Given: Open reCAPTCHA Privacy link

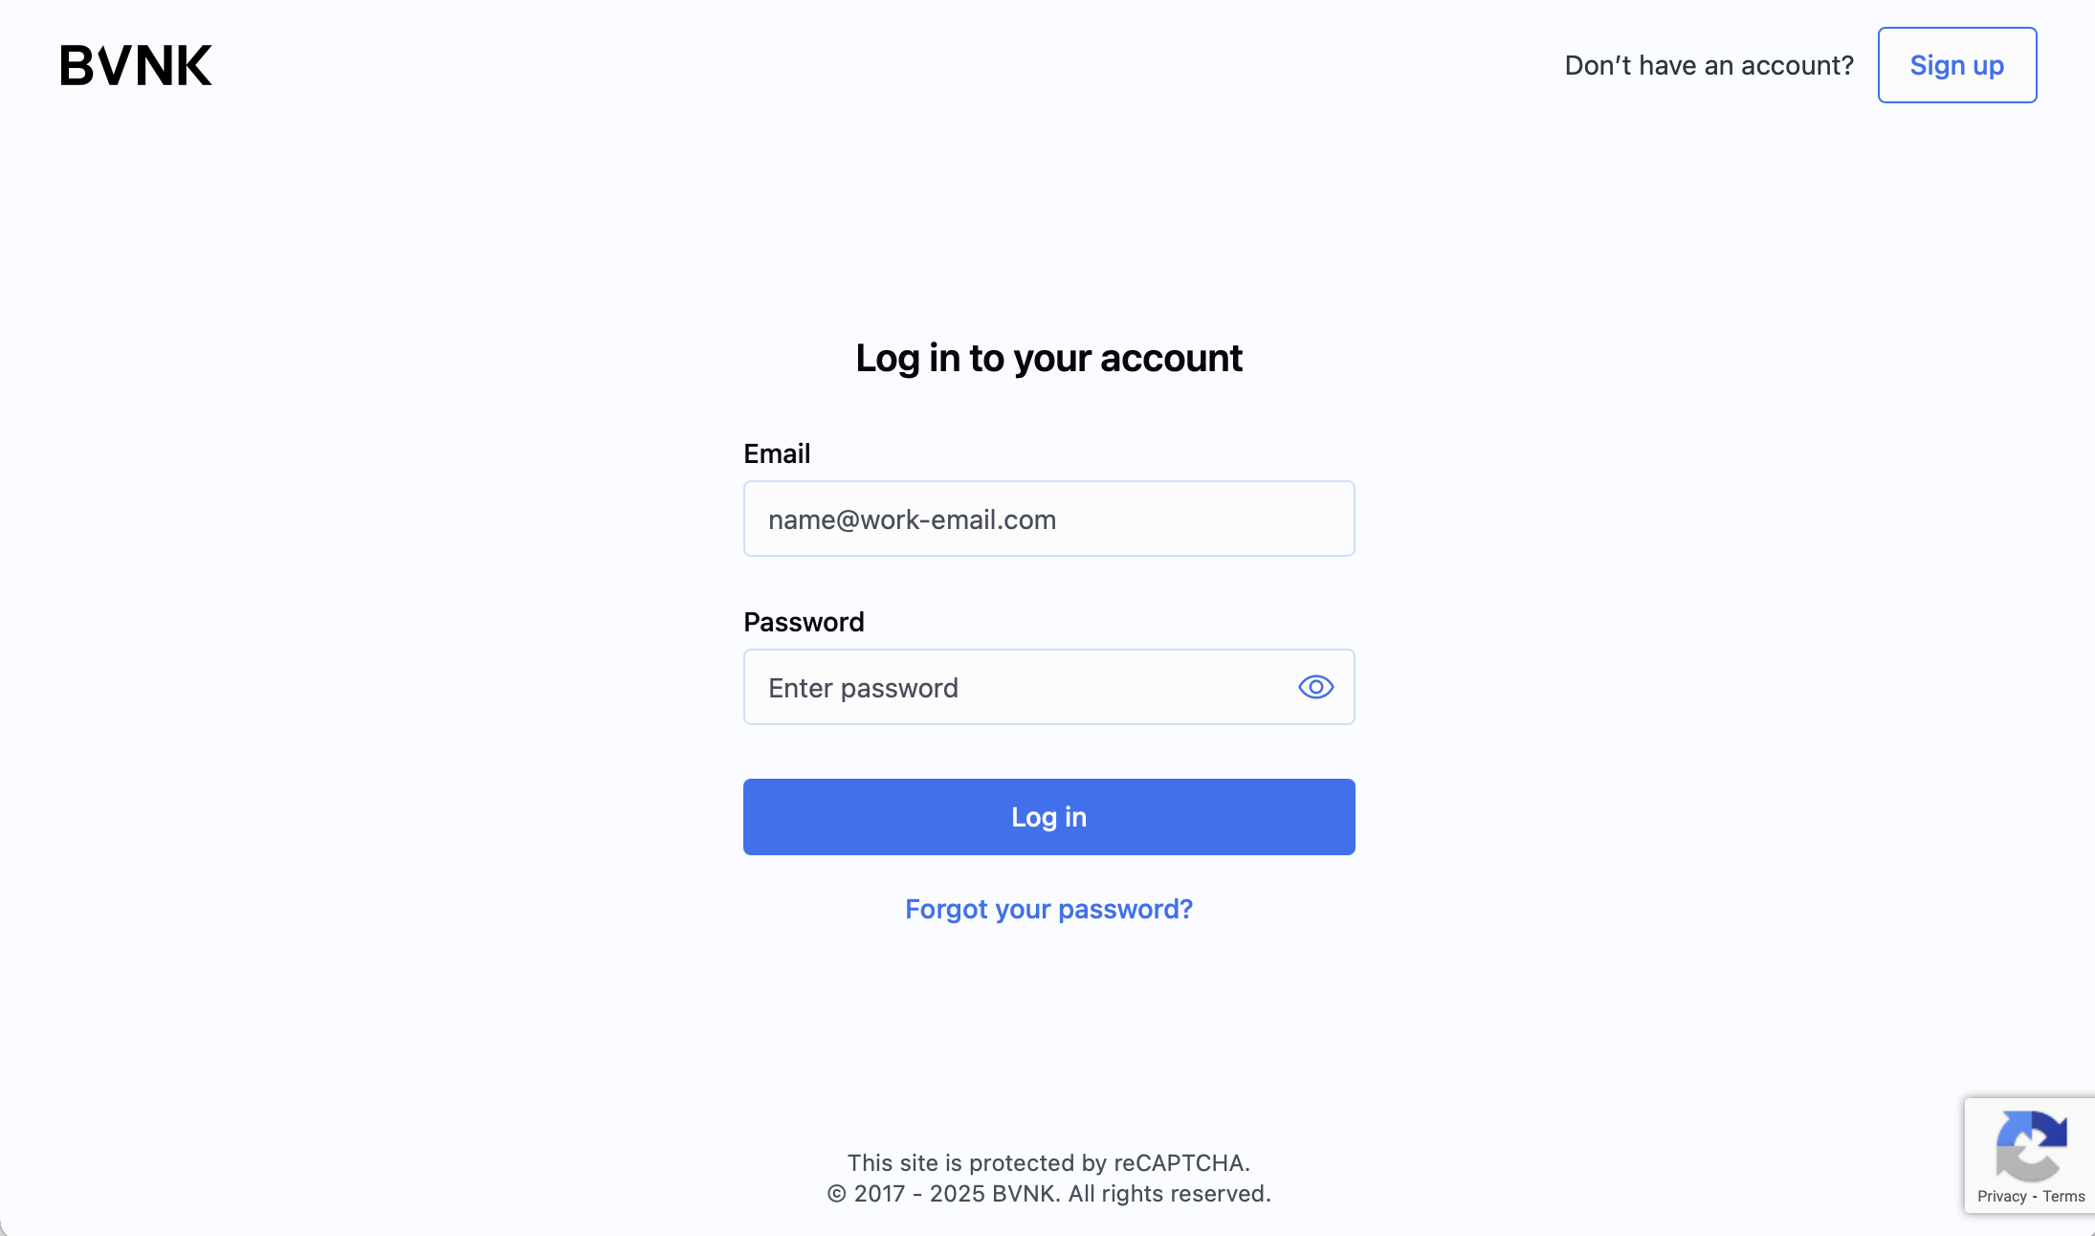Looking at the screenshot, I should coord(2001,1196).
